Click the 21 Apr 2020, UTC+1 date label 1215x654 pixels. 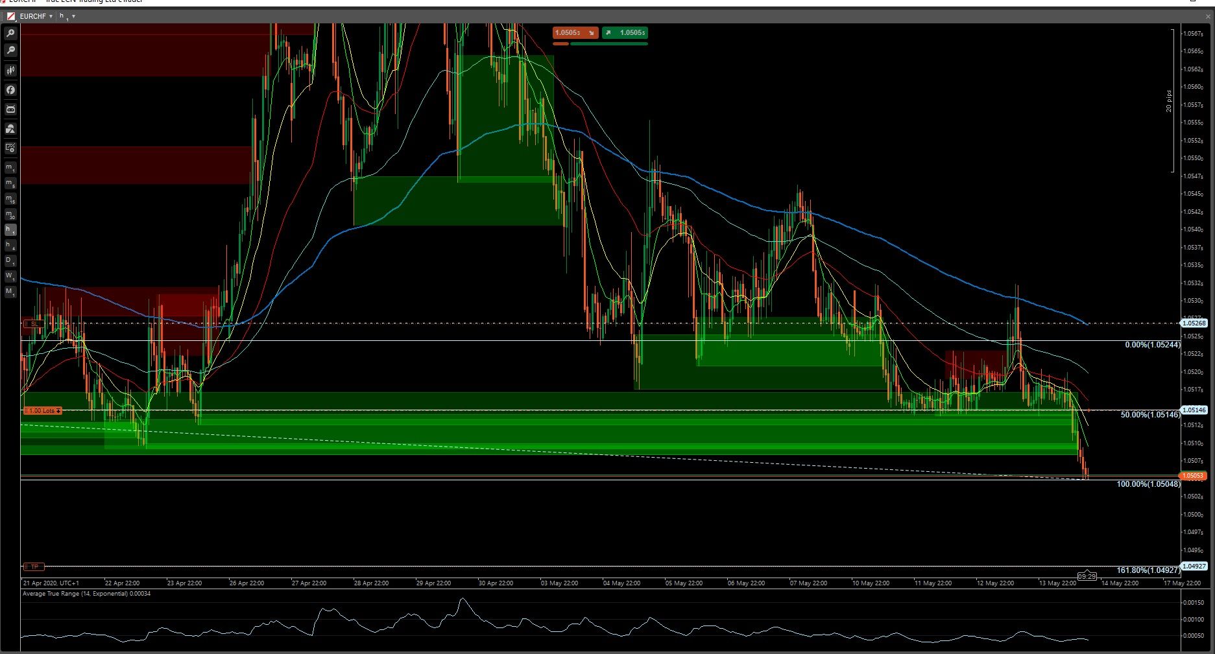[x=51, y=583]
